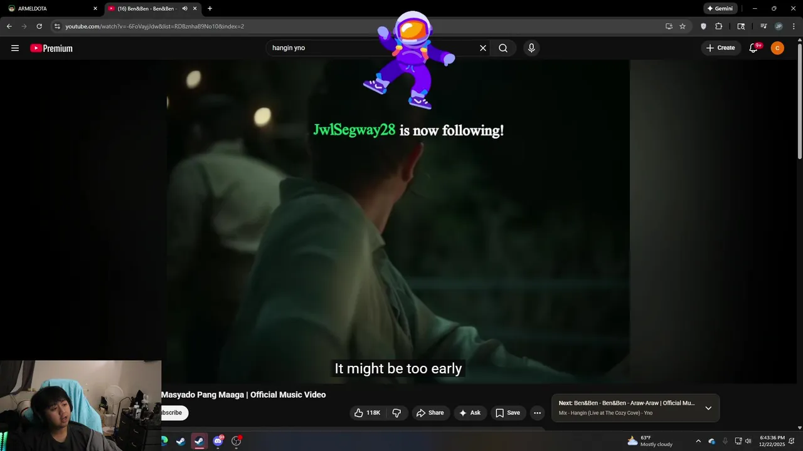This screenshot has width=803, height=451.
Task: Reload the page
Action: pyautogui.click(x=39, y=26)
